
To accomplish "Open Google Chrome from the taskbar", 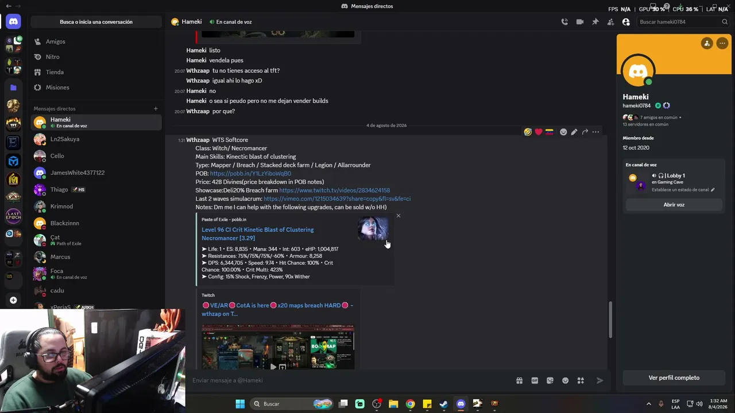I will tap(410, 404).
